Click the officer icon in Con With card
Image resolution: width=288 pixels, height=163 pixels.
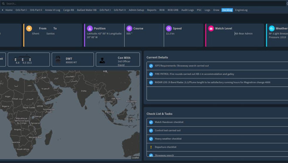tap(102, 60)
